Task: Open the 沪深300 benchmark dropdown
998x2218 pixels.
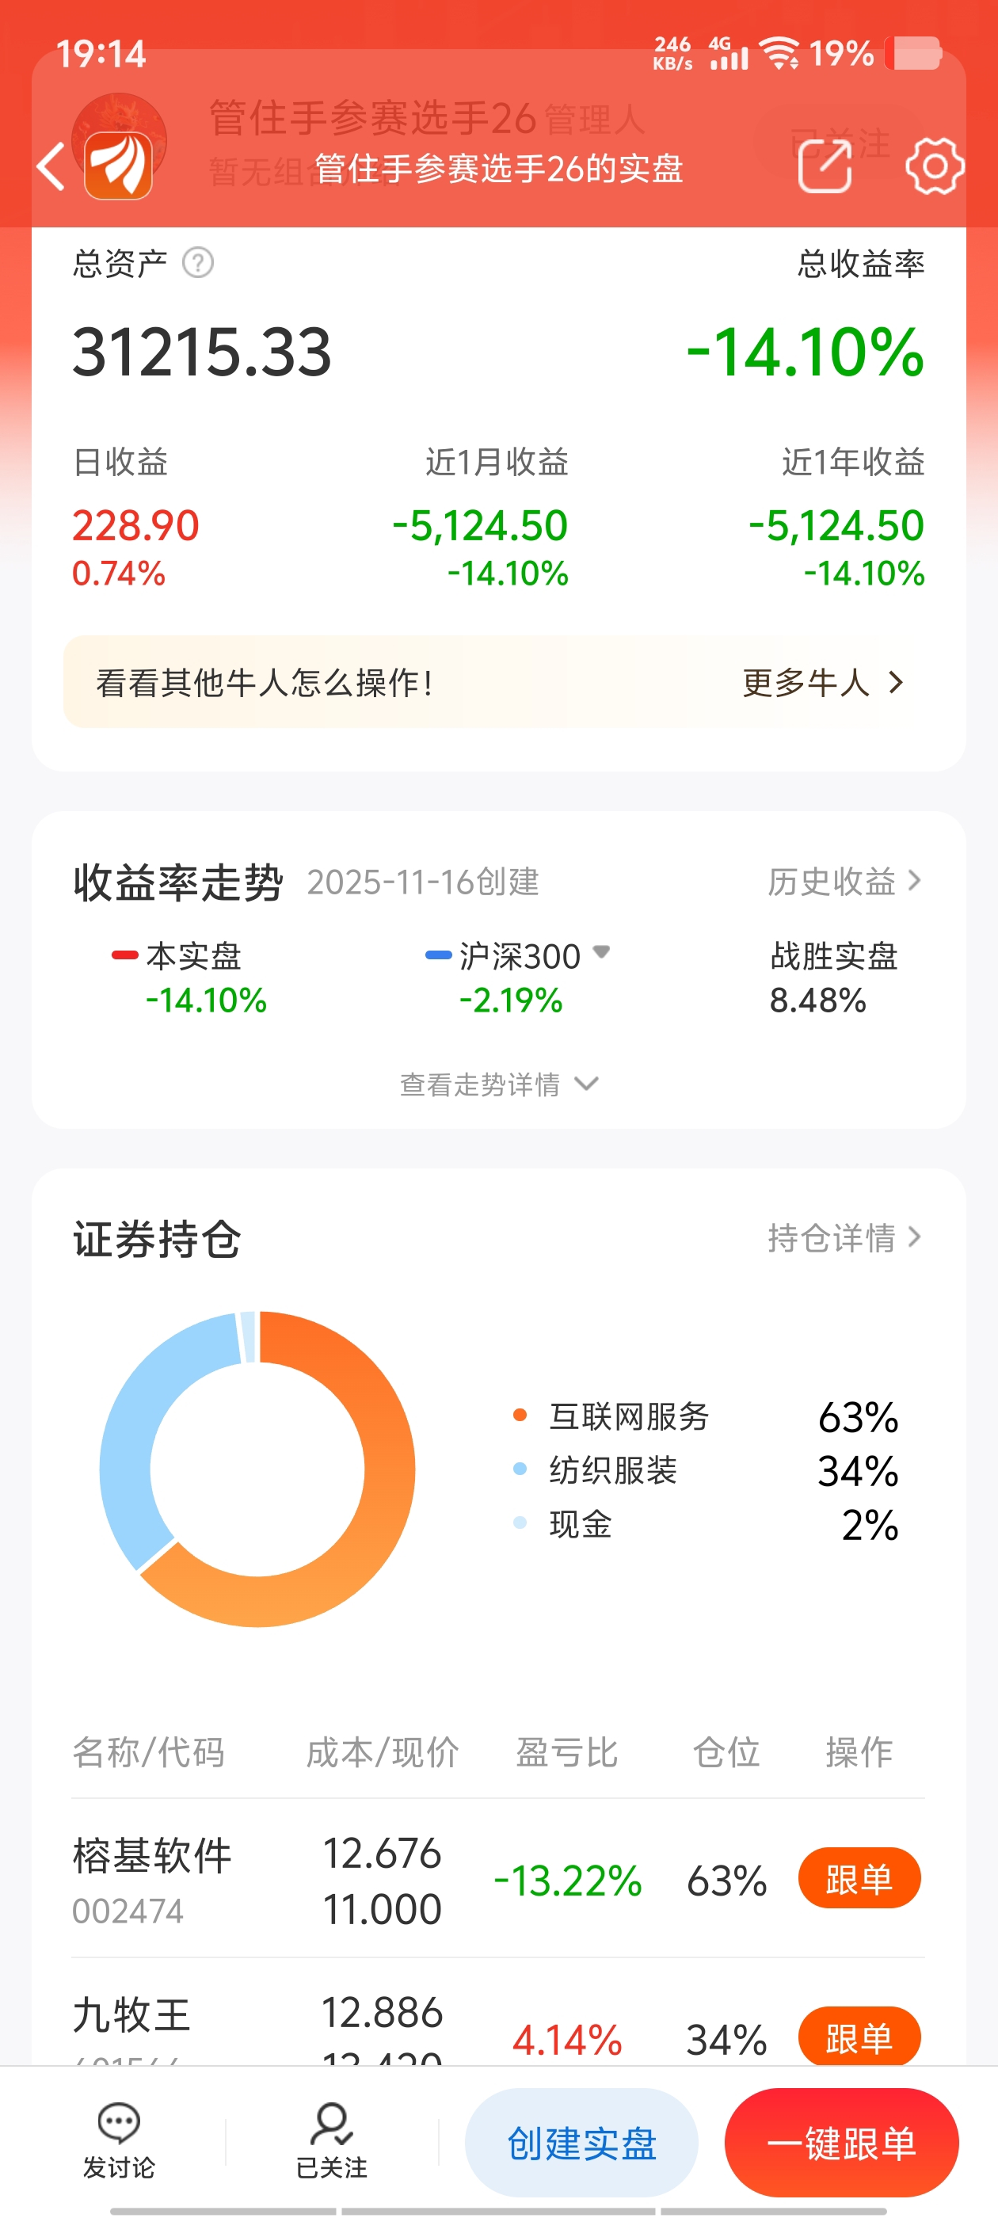Action: [x=601, y=952]
